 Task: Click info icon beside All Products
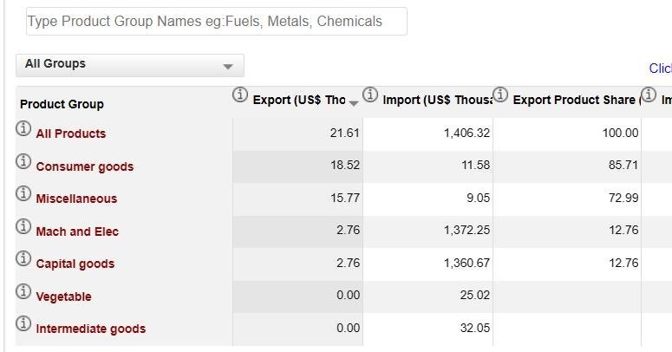click(x=23, y=129)
